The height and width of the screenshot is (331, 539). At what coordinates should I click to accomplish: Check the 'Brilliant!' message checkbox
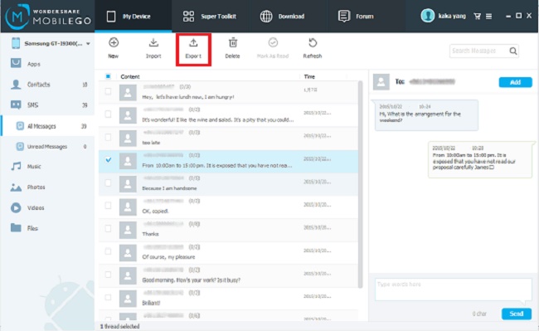pyautogui.click(x=108, y=297)
